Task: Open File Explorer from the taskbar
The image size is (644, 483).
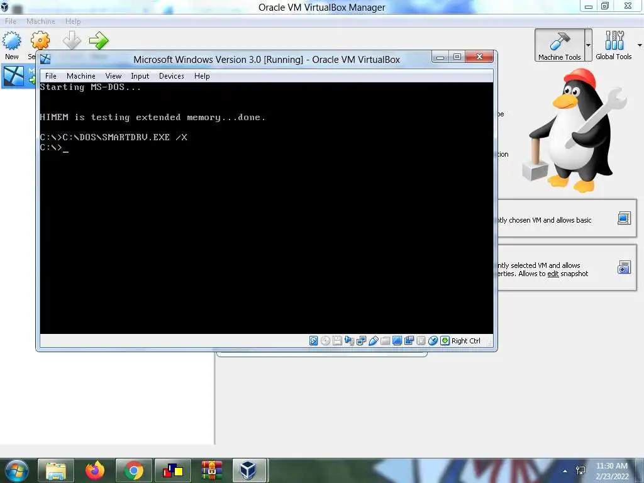Action: point(56,470)
